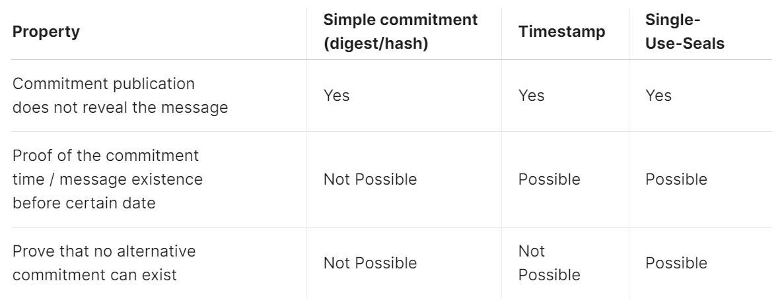The width and height of the screenshot is (782, 306).
Task: Click Not Possible for Simple commitment proof-of-time
Action: coord(370,179)
